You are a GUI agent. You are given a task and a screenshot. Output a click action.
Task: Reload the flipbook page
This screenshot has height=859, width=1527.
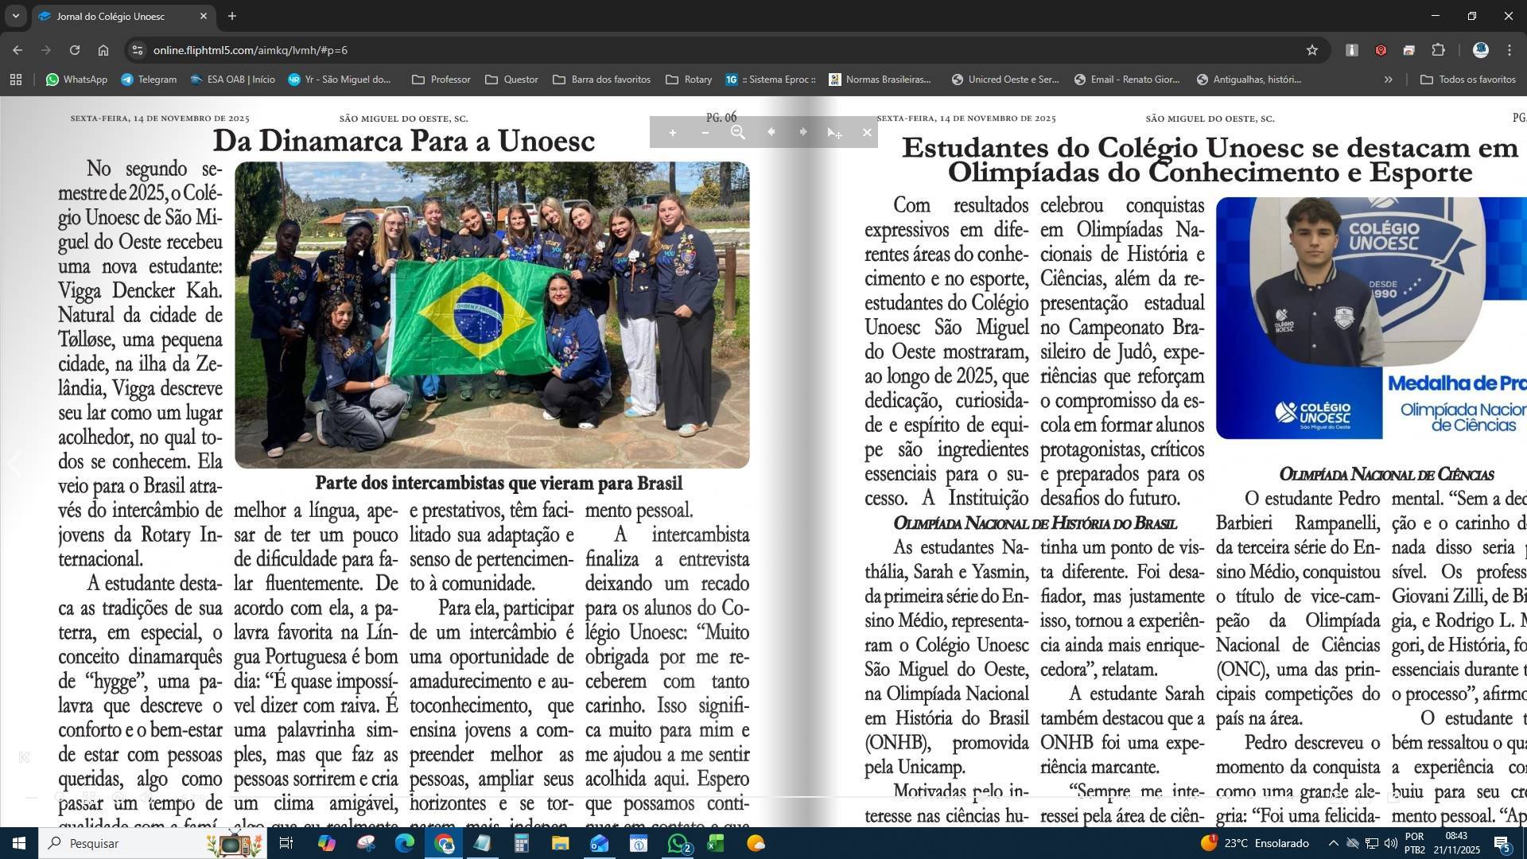click(74, 50)
